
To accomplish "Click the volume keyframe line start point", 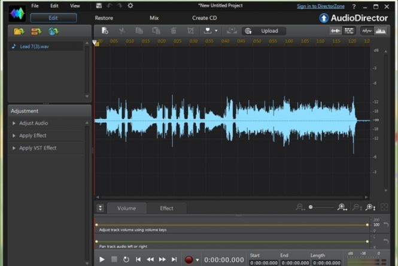I will click(96, 225).
